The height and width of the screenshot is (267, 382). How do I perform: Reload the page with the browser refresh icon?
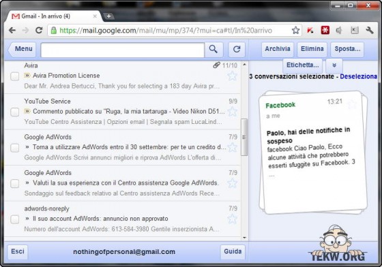coord(39,31)
